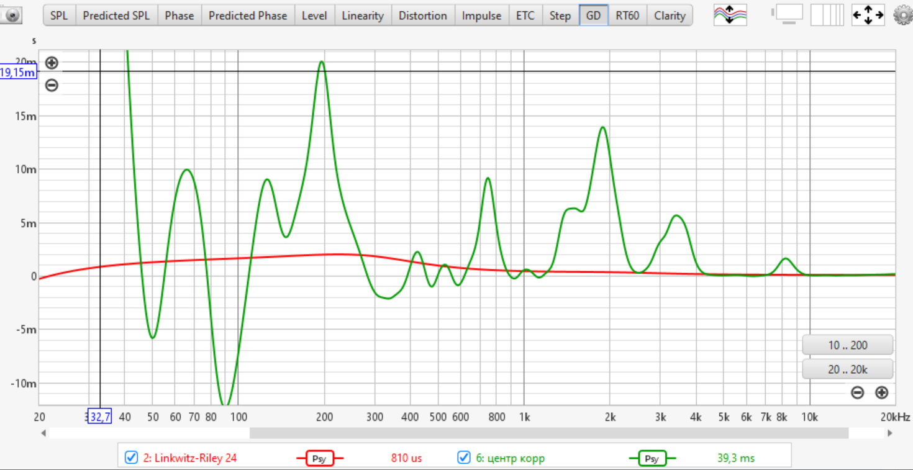Image resolution: width=913 pixels, height=470 pixels.
Task: Click the red Psy smoothing indicator
Action: 319,459
